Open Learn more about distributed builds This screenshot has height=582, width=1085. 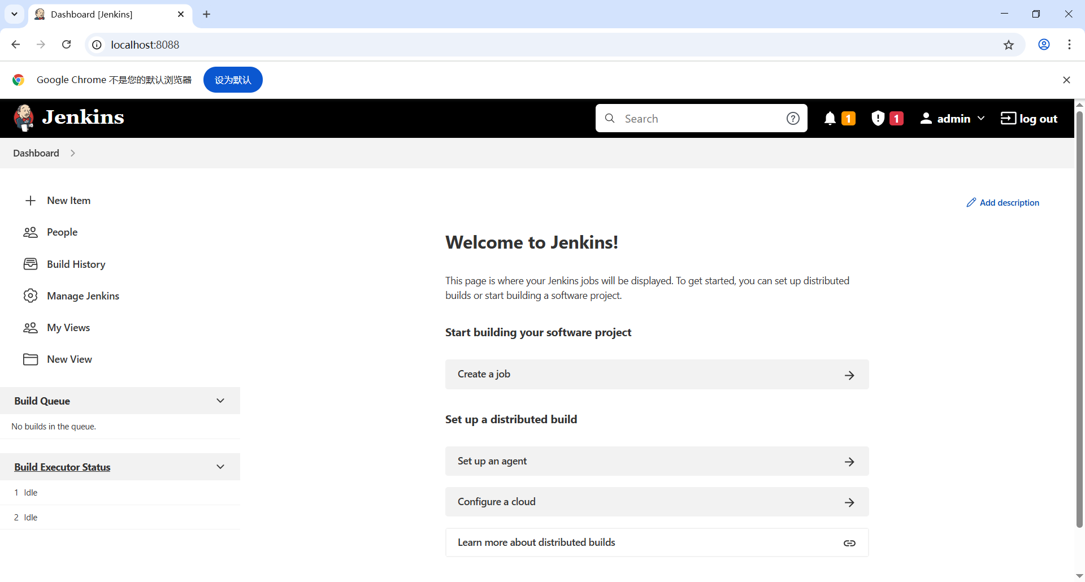pos(657,542)
